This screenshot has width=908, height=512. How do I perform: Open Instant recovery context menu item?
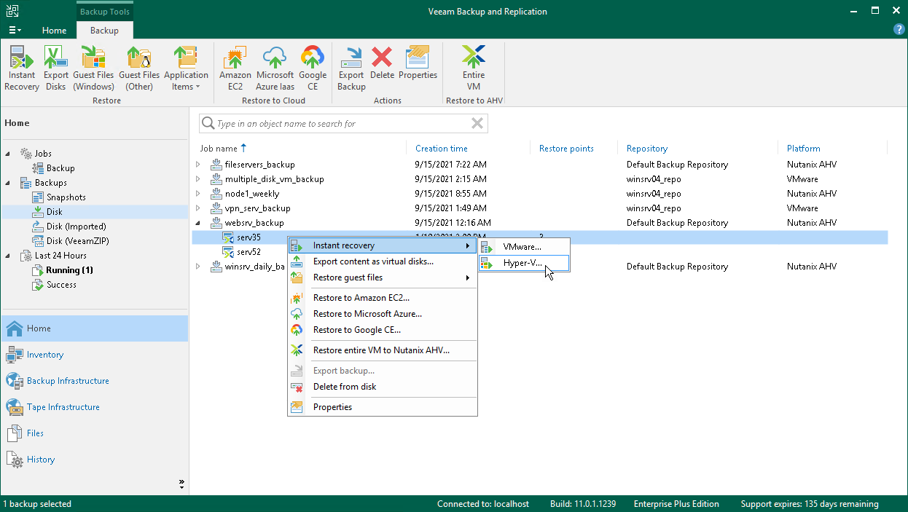tap(383, 245)
